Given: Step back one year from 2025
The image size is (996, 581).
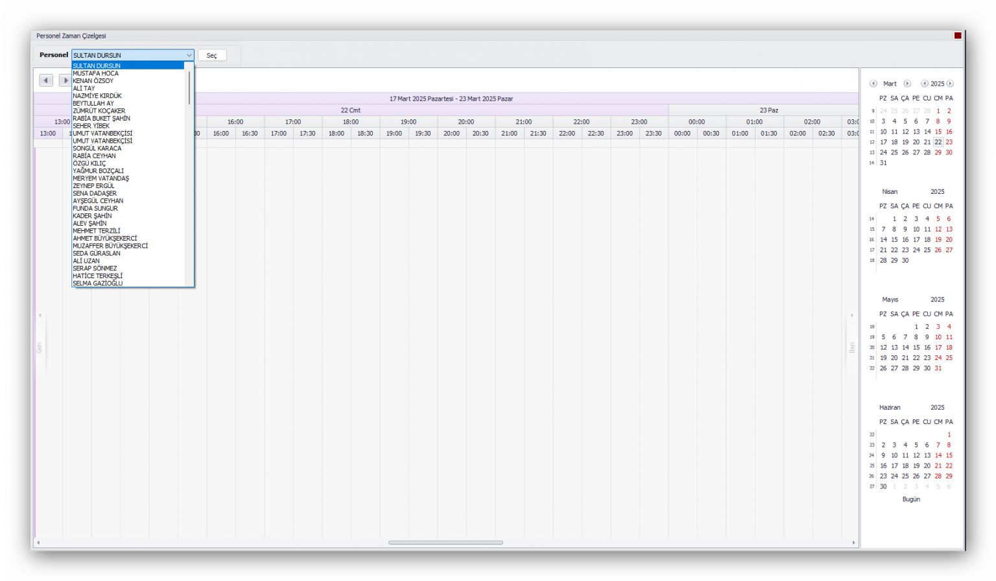Looking at the screenshot, I should [925, 84].
